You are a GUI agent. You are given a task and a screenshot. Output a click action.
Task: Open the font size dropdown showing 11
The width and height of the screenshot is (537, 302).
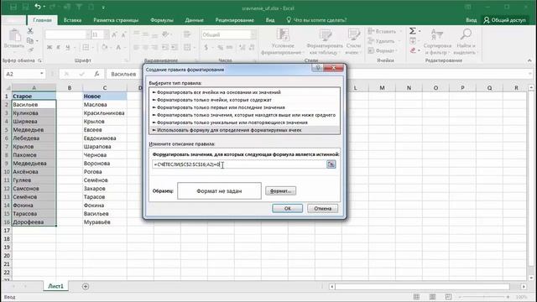106,34
